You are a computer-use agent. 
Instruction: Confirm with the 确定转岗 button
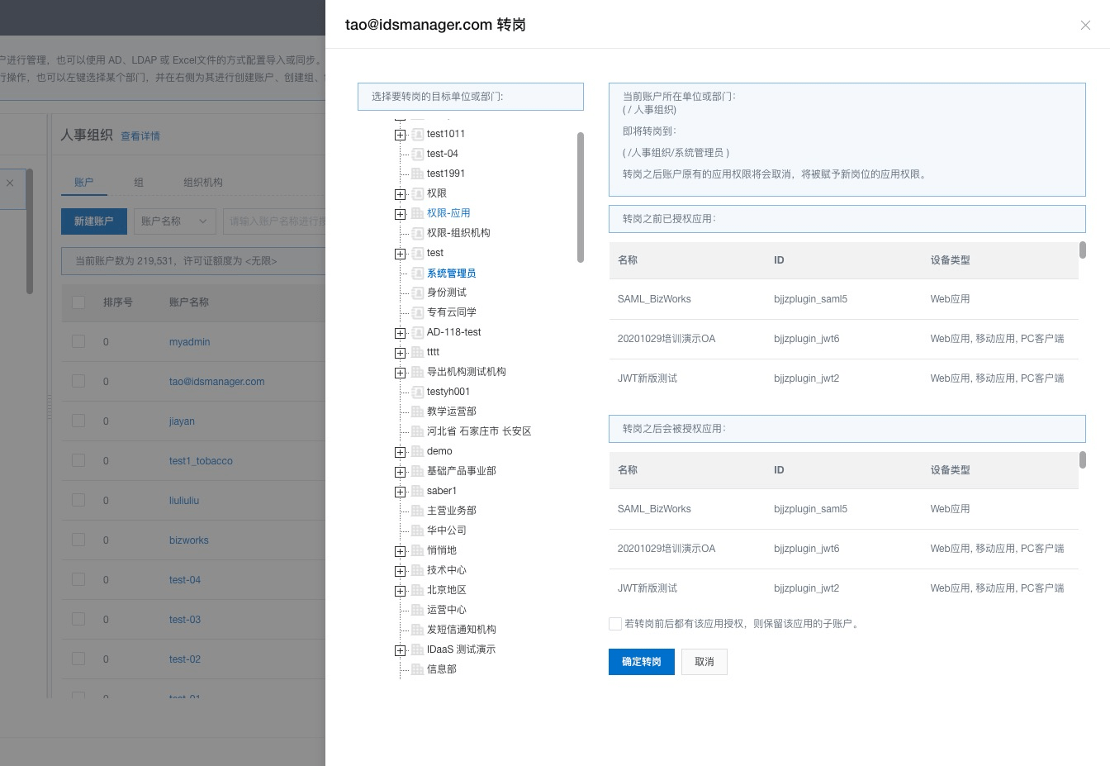(641, 662)
